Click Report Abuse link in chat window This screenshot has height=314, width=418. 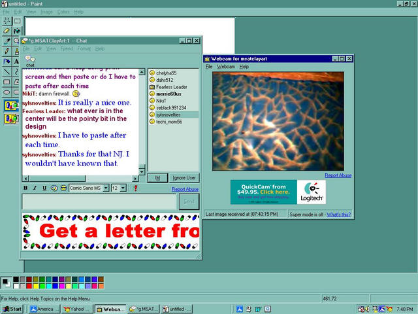pos(185,189)
